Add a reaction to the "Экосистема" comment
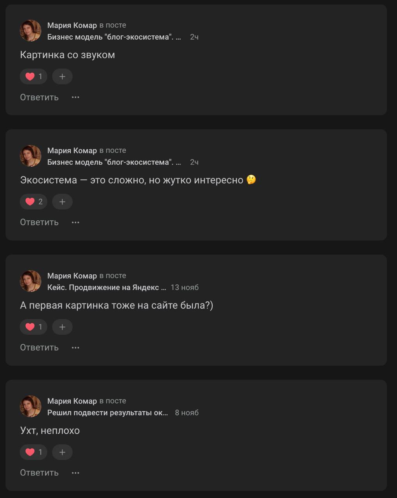This screenshot has width=397, height=498. [x=62, y=202]
